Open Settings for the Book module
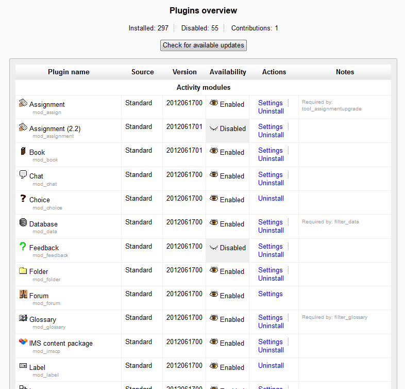Image resolution: width=405 pixels, height=389 pixels. (x=271, y=151)
